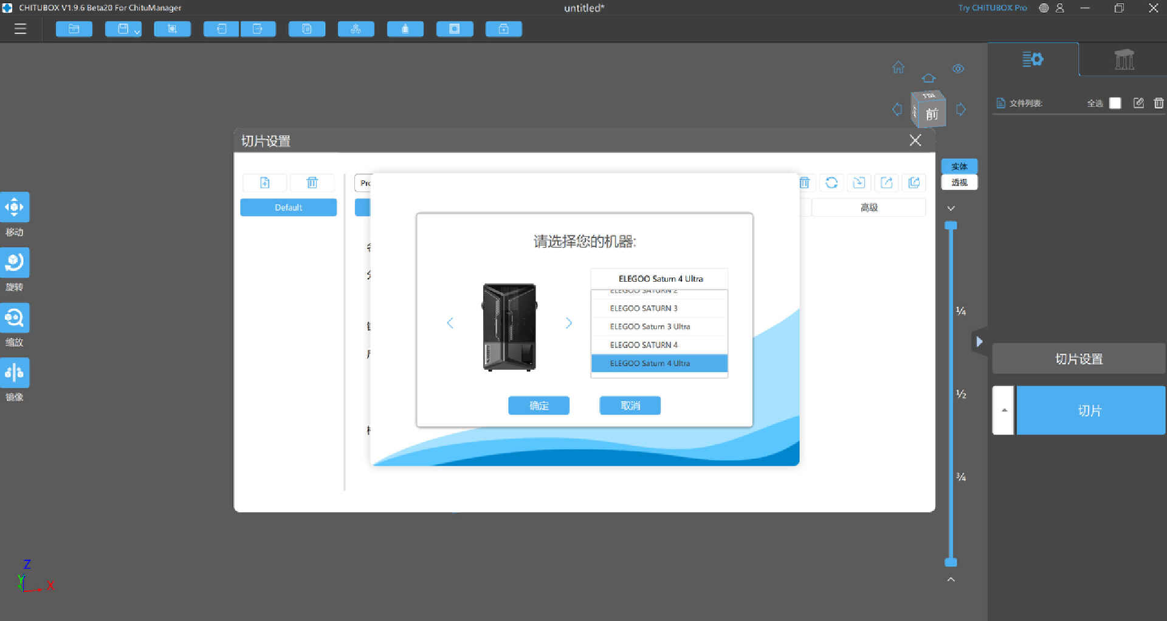
Task: Click the trash icon next to refresh in dialog
Action: pyautogui.click(x=805, y=183)
